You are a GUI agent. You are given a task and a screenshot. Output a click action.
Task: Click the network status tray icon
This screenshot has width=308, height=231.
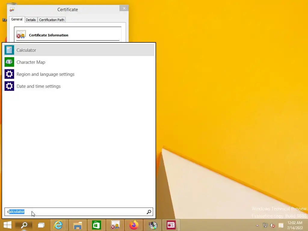[x=265, y=225]
